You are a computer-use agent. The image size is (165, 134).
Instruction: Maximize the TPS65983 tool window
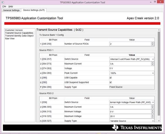155,2
